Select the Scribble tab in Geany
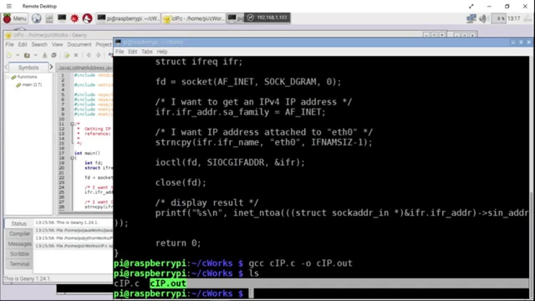The height and width of the screenshot is (301, 535). tap(19, 254)
